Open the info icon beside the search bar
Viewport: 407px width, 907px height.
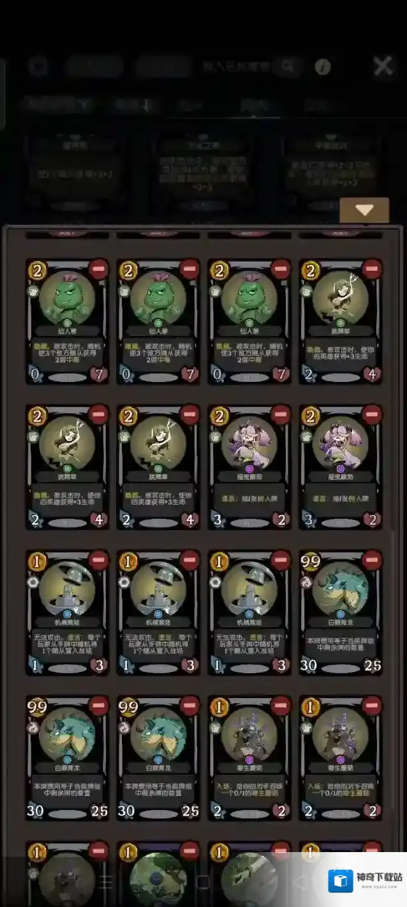323,66
